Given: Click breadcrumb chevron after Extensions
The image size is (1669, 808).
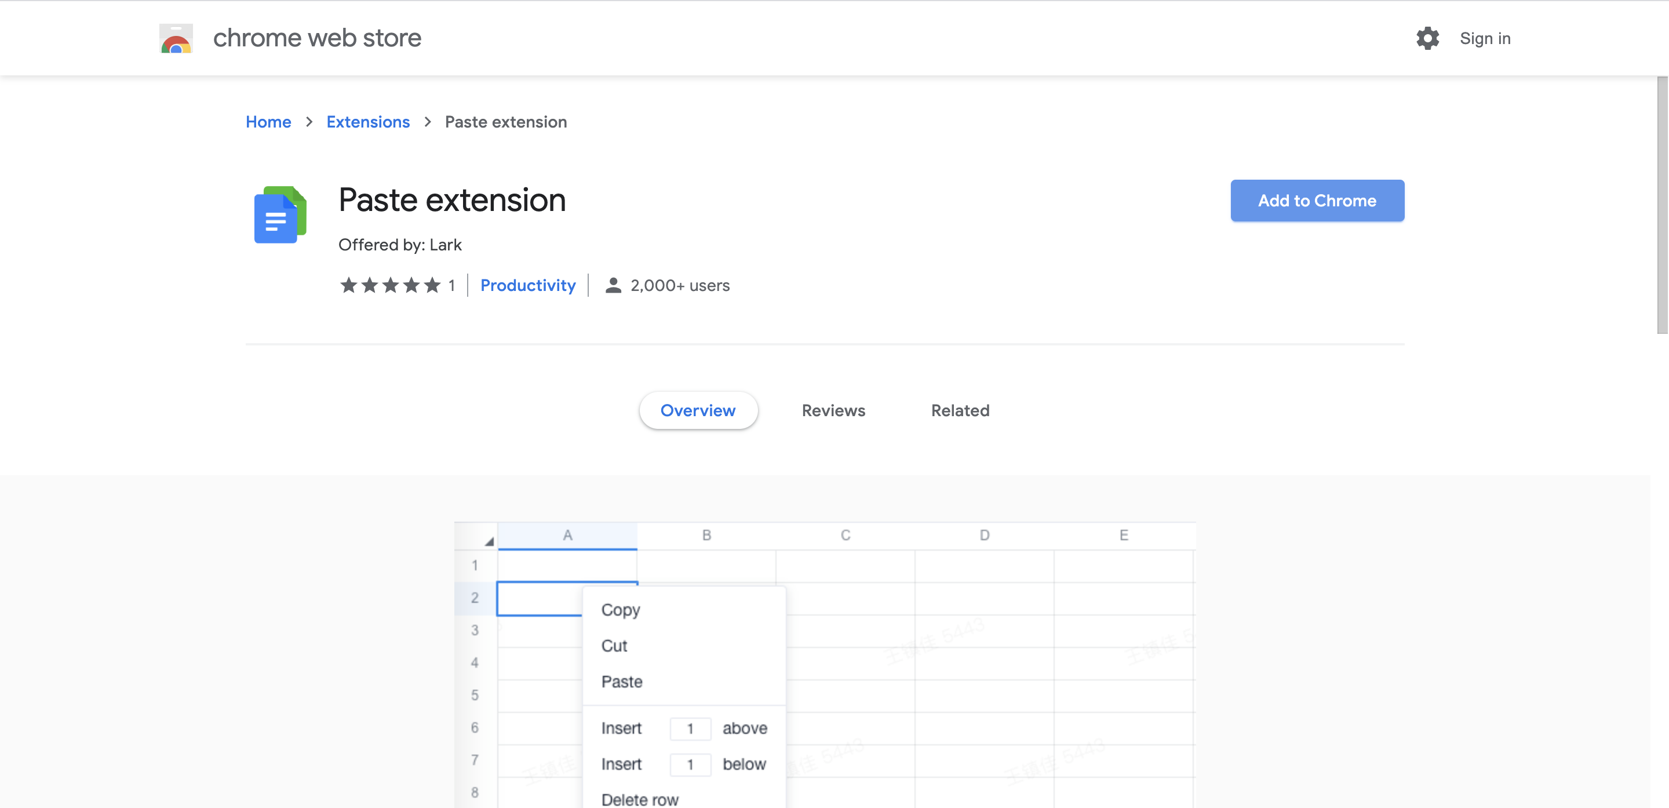Looking at the screenshot, I should point(428,122).
